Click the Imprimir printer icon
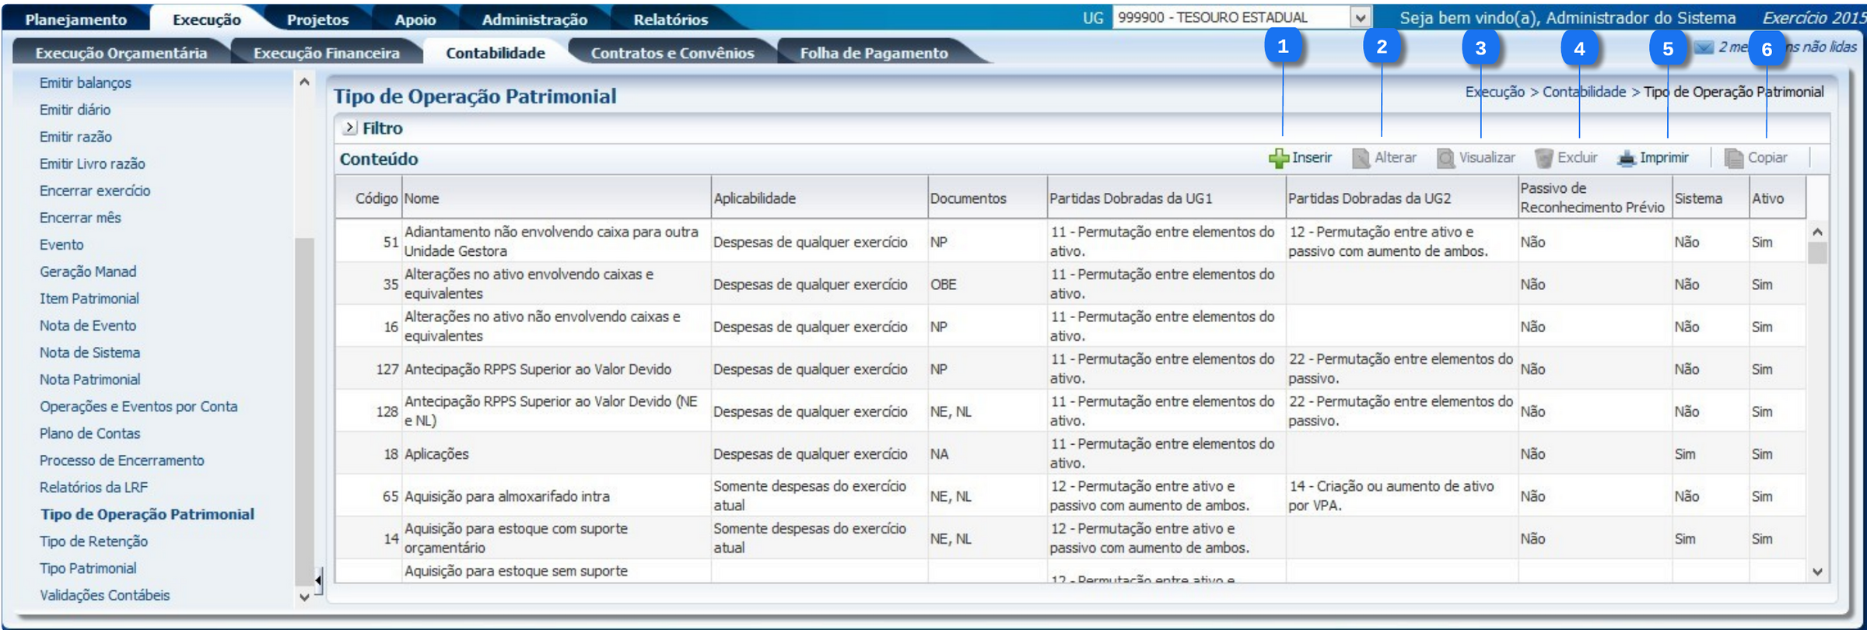Image resolution: width=1867 pixels, height=630 pixels. 1627,159
